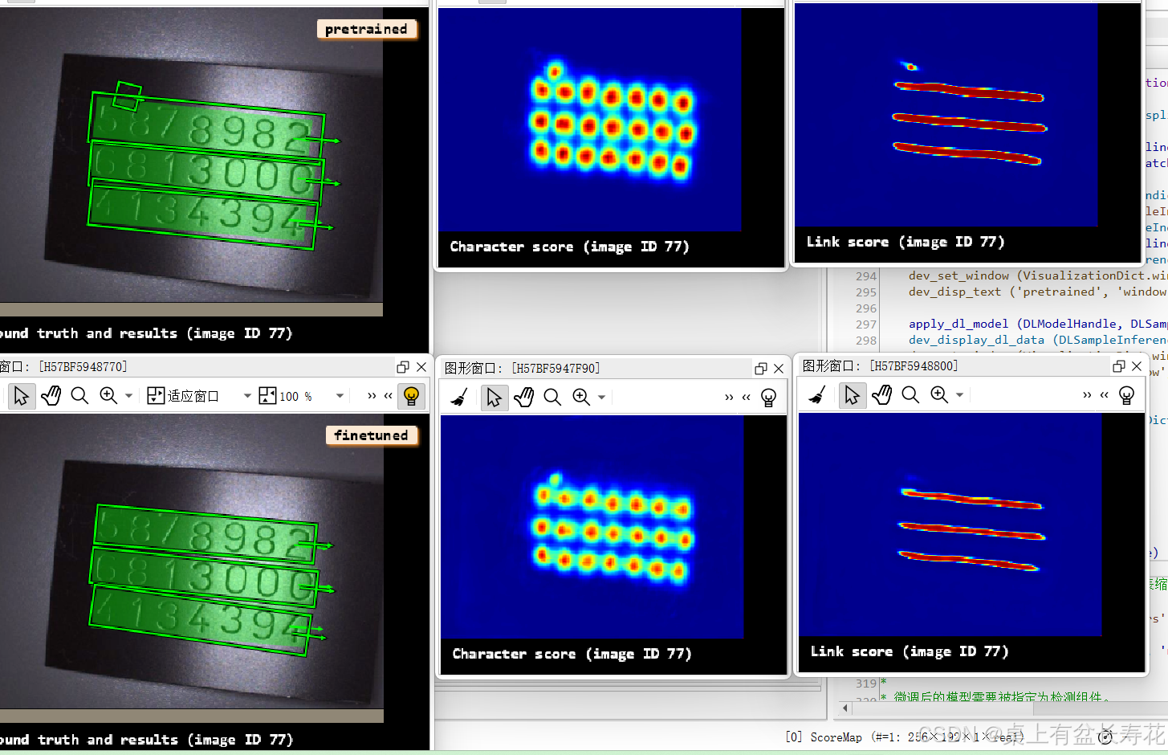Click the broom icon in the right Link score window
This screenshot has height=755, width=1168.
(816, 394)
